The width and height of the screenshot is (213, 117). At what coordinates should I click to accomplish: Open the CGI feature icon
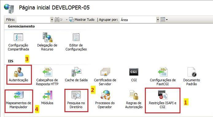[134, 75]
